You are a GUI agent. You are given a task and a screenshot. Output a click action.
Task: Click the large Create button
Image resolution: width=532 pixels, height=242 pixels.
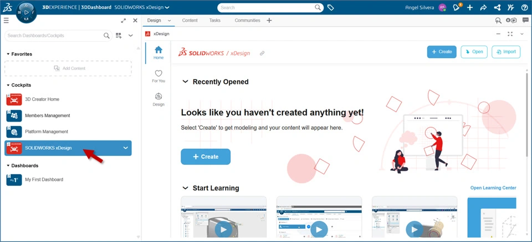tap(206, 157)
